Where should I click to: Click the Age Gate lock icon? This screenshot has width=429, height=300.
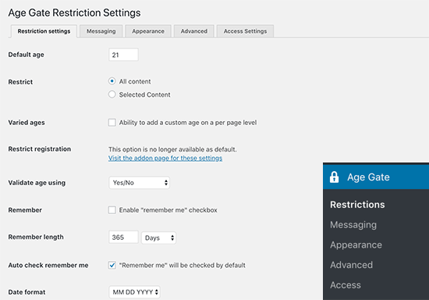coord(334,177)
